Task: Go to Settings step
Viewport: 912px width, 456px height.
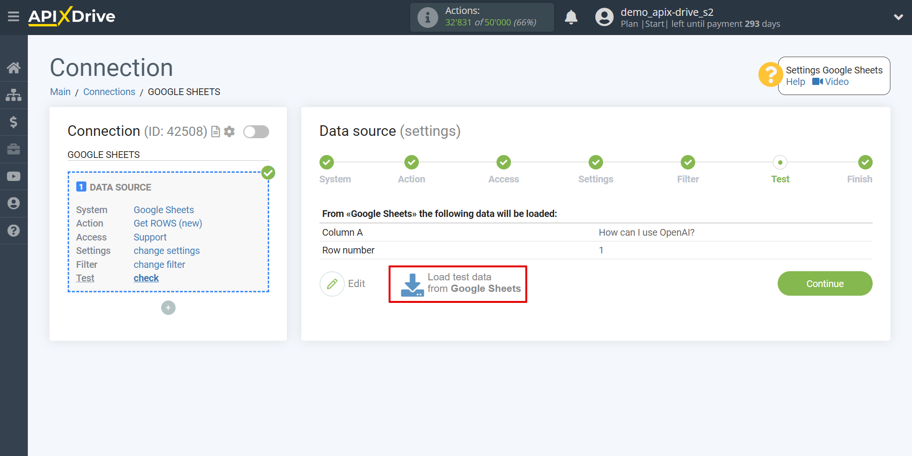Action: pyautogui.click(x=596, y=162)
